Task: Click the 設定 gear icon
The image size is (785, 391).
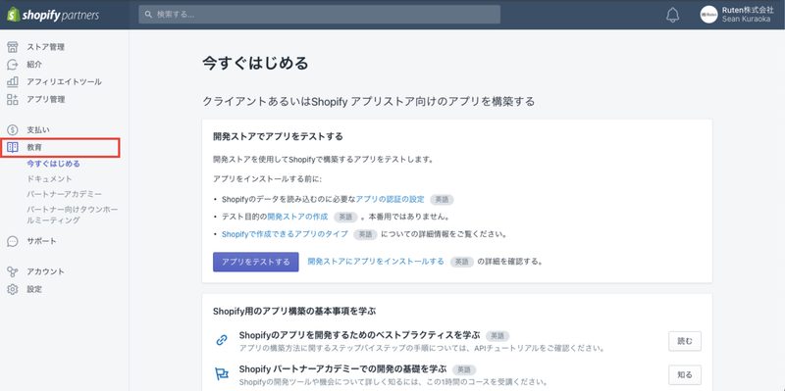Action: point(13,289)
